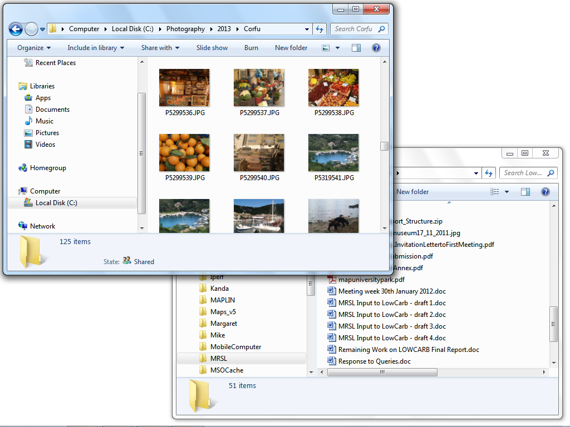The image size is (570, 427).
Task: Click the Forward navigation arrow button
Action: coord(32,29)
